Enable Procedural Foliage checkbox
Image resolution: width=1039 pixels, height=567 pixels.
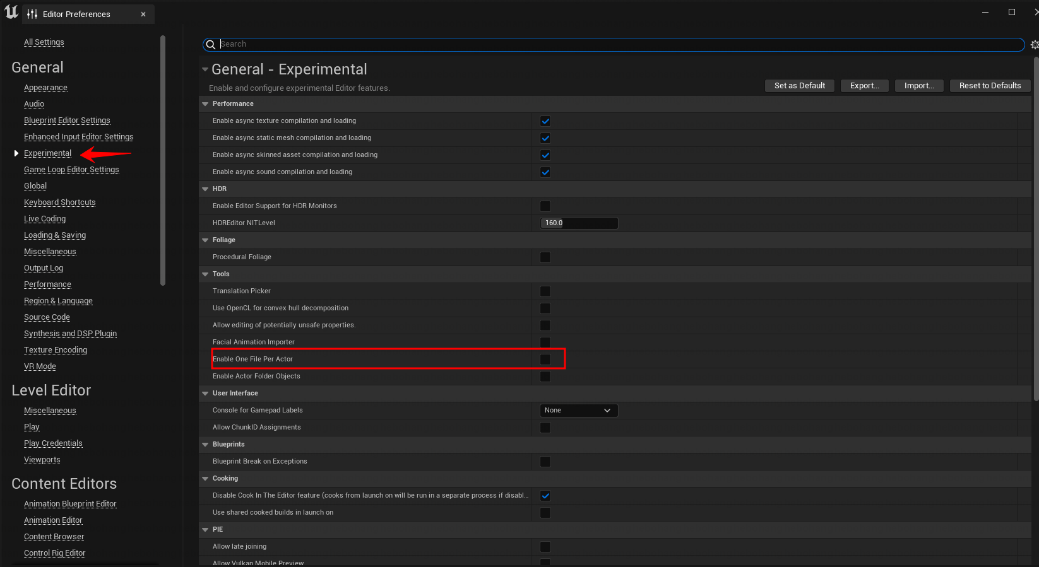(545, 257)
